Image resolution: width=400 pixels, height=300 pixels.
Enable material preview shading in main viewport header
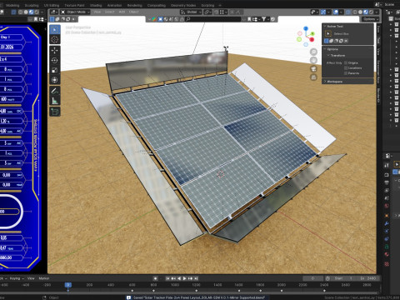pos(366,12)
